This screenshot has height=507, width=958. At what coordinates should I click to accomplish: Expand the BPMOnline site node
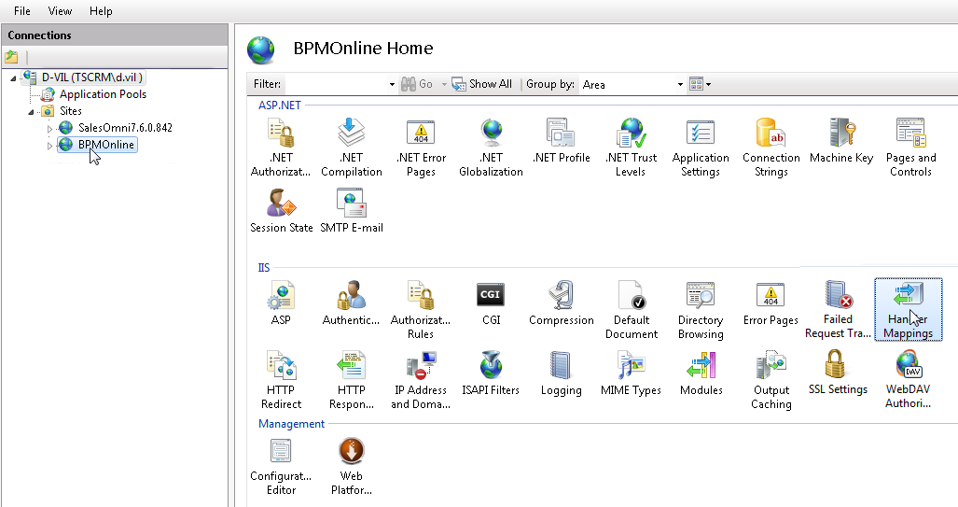49,147
